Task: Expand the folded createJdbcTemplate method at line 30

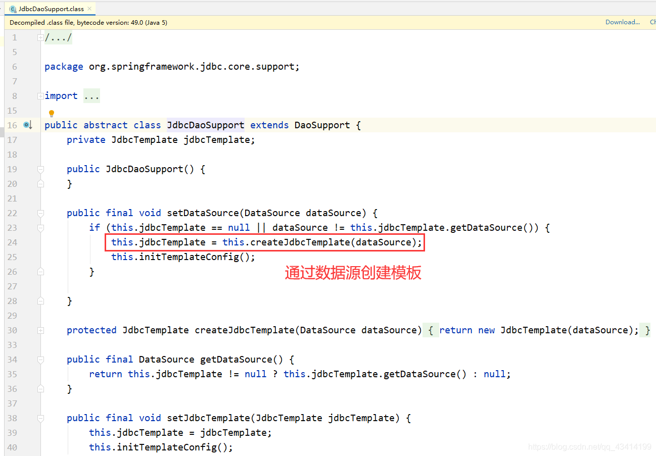Action: point(40,330)
